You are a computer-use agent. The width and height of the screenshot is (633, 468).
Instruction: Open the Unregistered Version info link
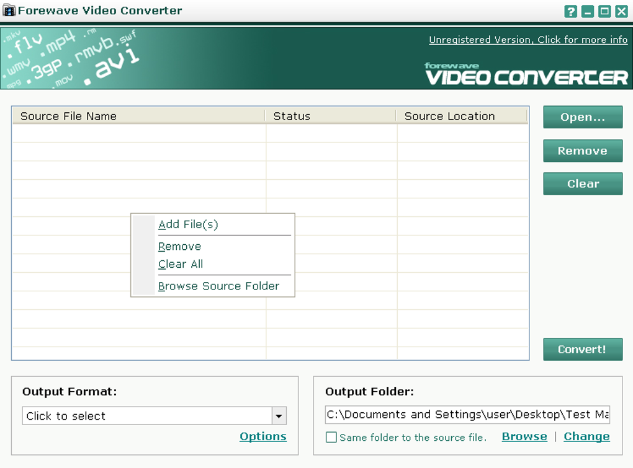tap(527, 40)
